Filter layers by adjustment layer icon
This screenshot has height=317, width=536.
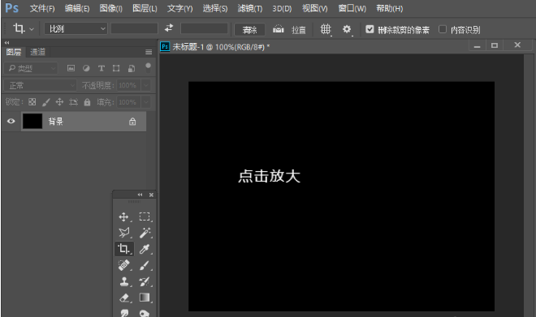point(86,68)
